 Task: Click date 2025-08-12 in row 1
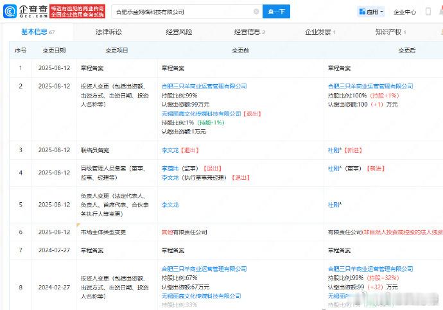[x=54, y=68]
